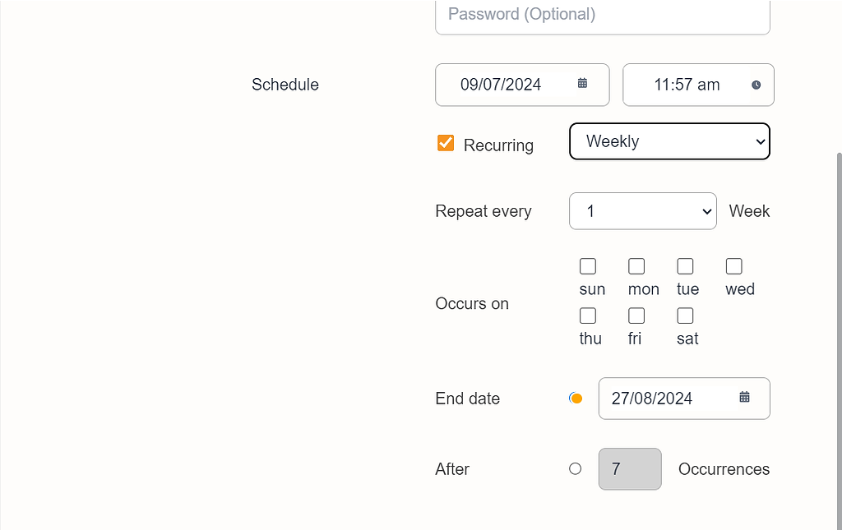The image size is (842, 530).
Task: Check the wed day checkbox
Action: (734, 266)
